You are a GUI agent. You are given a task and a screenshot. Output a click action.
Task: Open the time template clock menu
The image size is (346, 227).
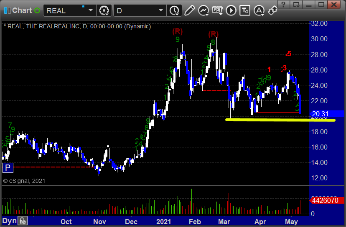pyautogui.click(x=175, y=10)
